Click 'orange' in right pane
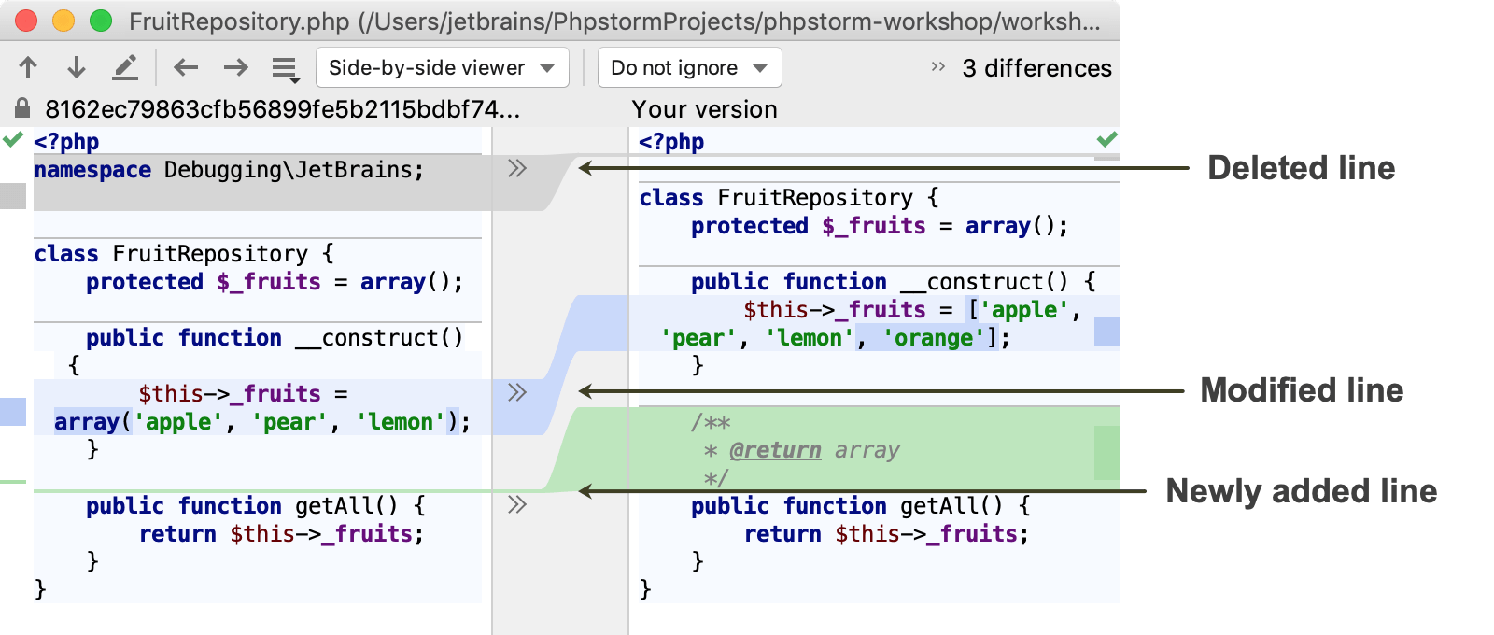The height and width of the screenshot is (635, 1494). (934, 338)
